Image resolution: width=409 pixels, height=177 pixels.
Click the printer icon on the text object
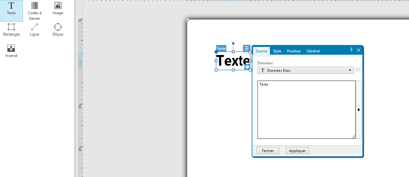[x=247, y=67]
